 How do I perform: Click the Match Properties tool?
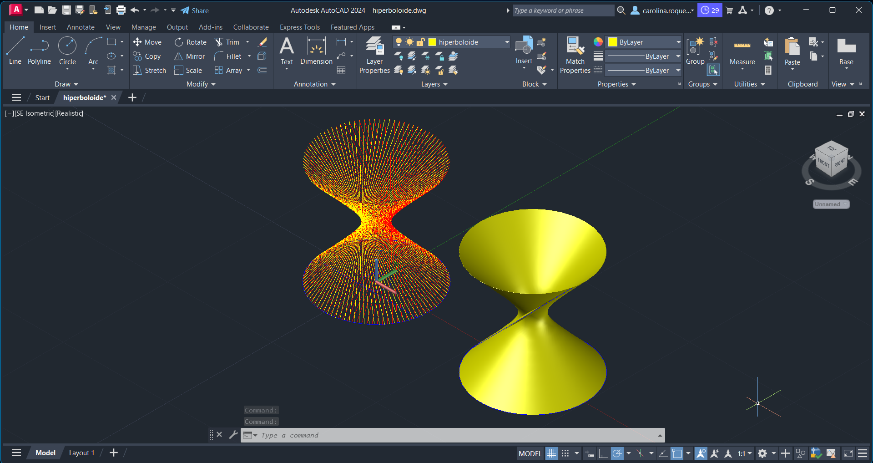click(x=575, y=55)
